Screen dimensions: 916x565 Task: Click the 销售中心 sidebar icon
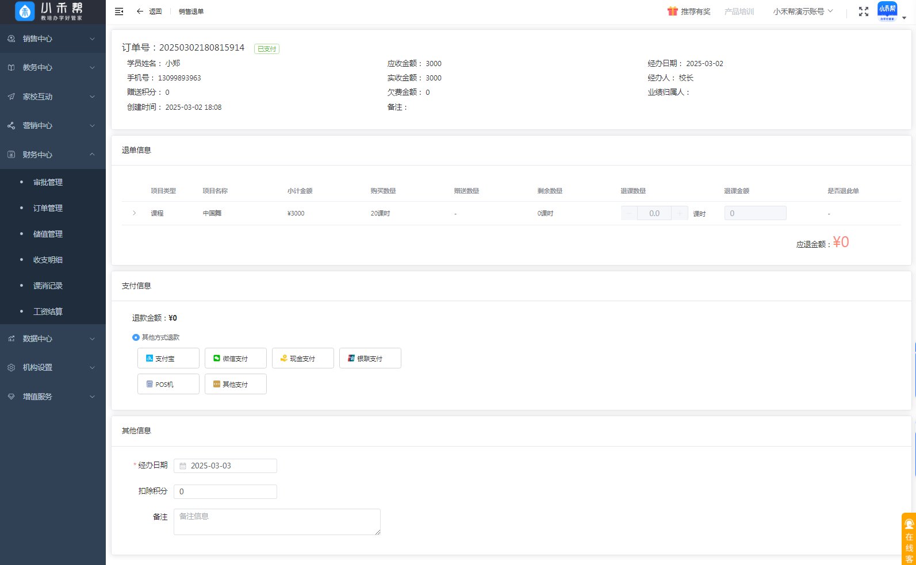point(12,39)
